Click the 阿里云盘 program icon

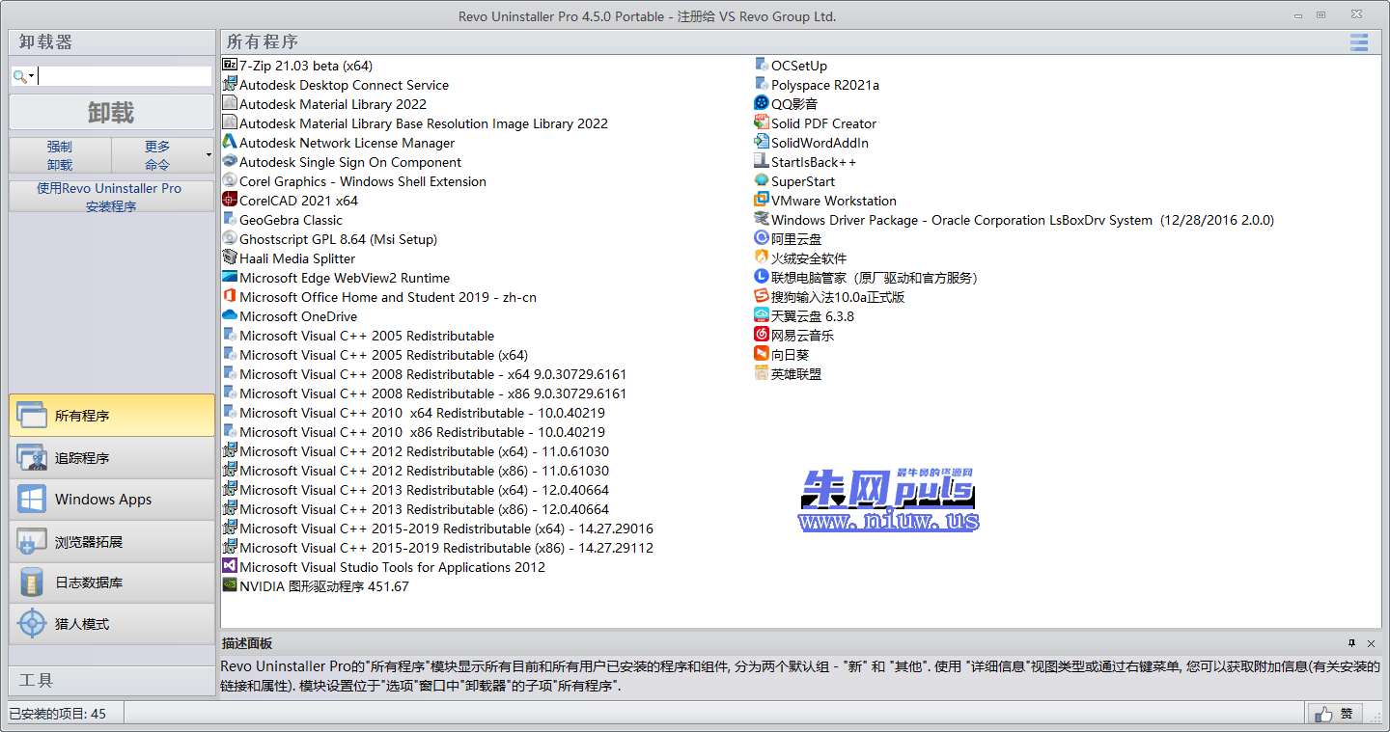tap(762, 238)
